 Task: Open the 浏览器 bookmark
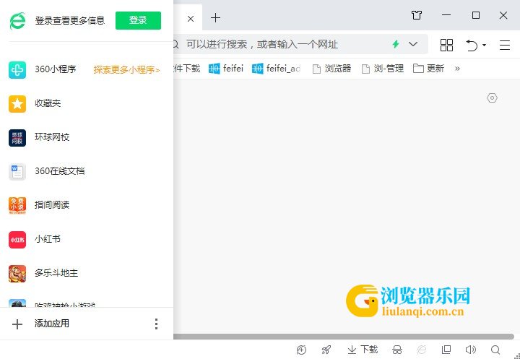click(x=331, y=69)
